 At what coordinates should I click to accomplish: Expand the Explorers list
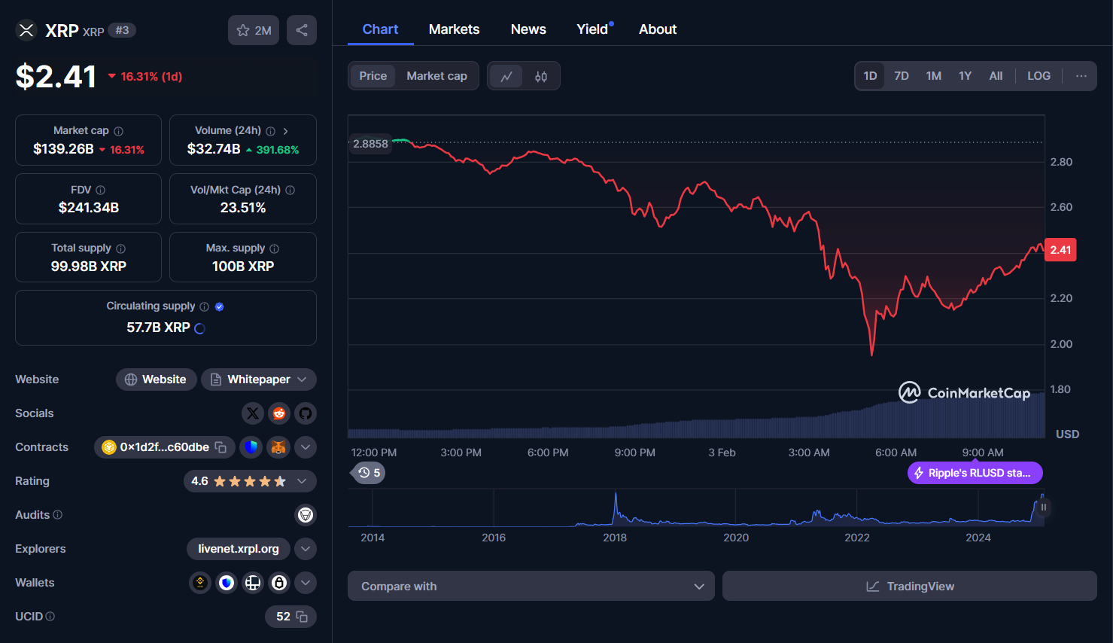pos(306,549)
